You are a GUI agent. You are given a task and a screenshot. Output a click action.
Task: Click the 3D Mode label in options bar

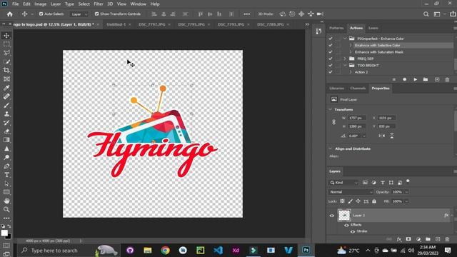click(x=266, y=14)
